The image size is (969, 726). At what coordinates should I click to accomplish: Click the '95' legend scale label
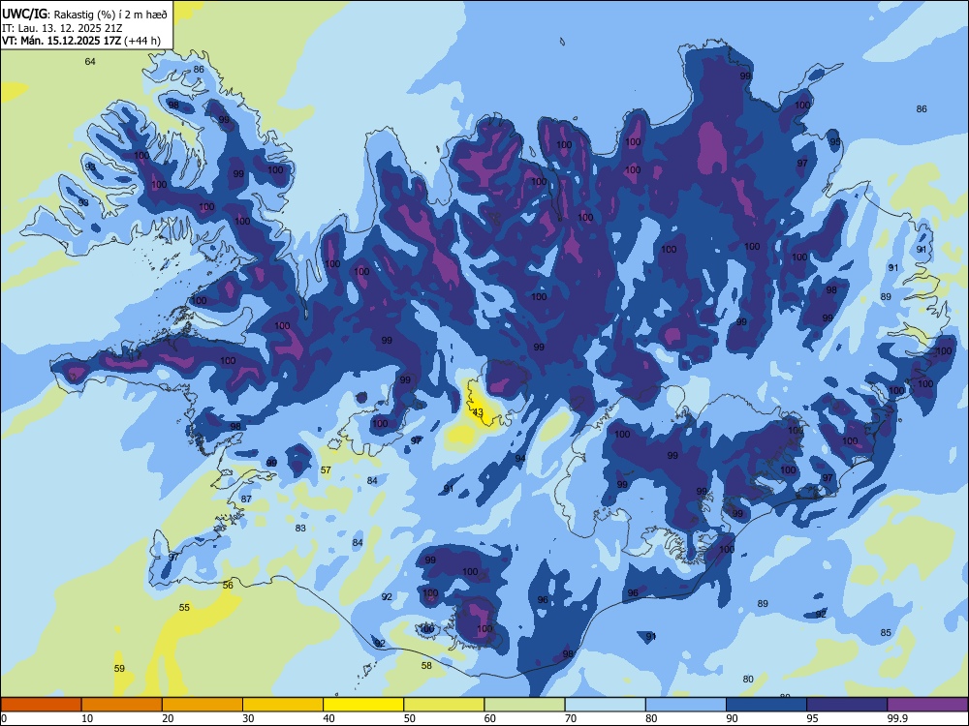[812, 718]
